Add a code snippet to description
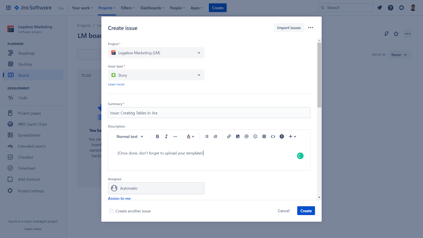This screenshot has width=423, height=238. point(273,136)
